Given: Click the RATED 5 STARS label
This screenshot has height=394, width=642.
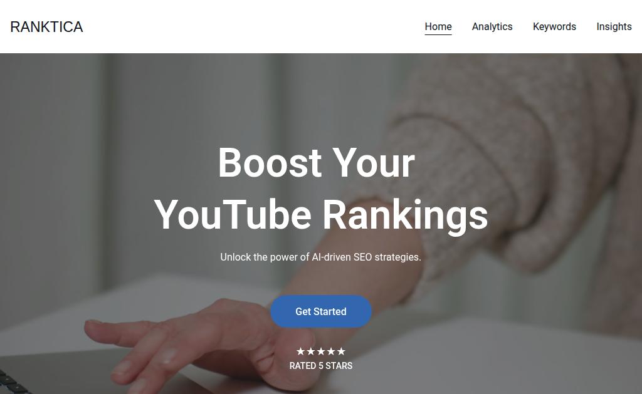Looking at the screenshot, I should coord(321,366).
